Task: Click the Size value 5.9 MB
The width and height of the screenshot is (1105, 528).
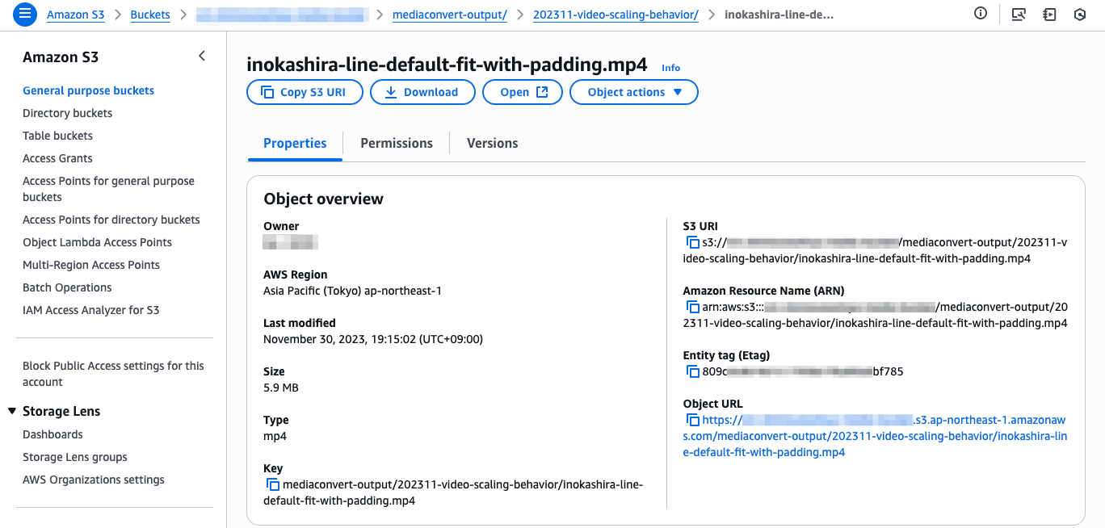Action: [x=281, y=388]
